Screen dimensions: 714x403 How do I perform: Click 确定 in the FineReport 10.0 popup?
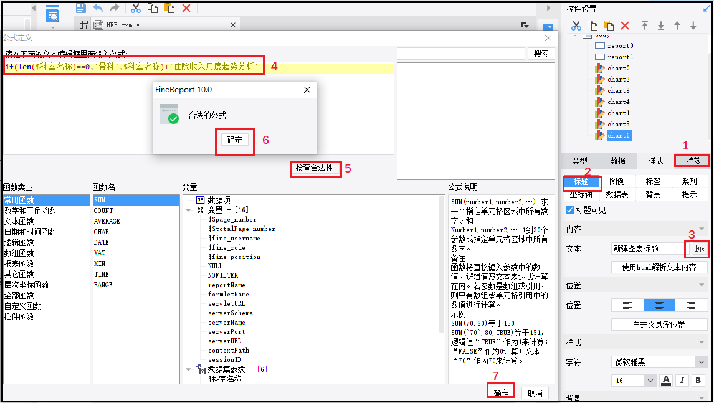pos(234,140)
